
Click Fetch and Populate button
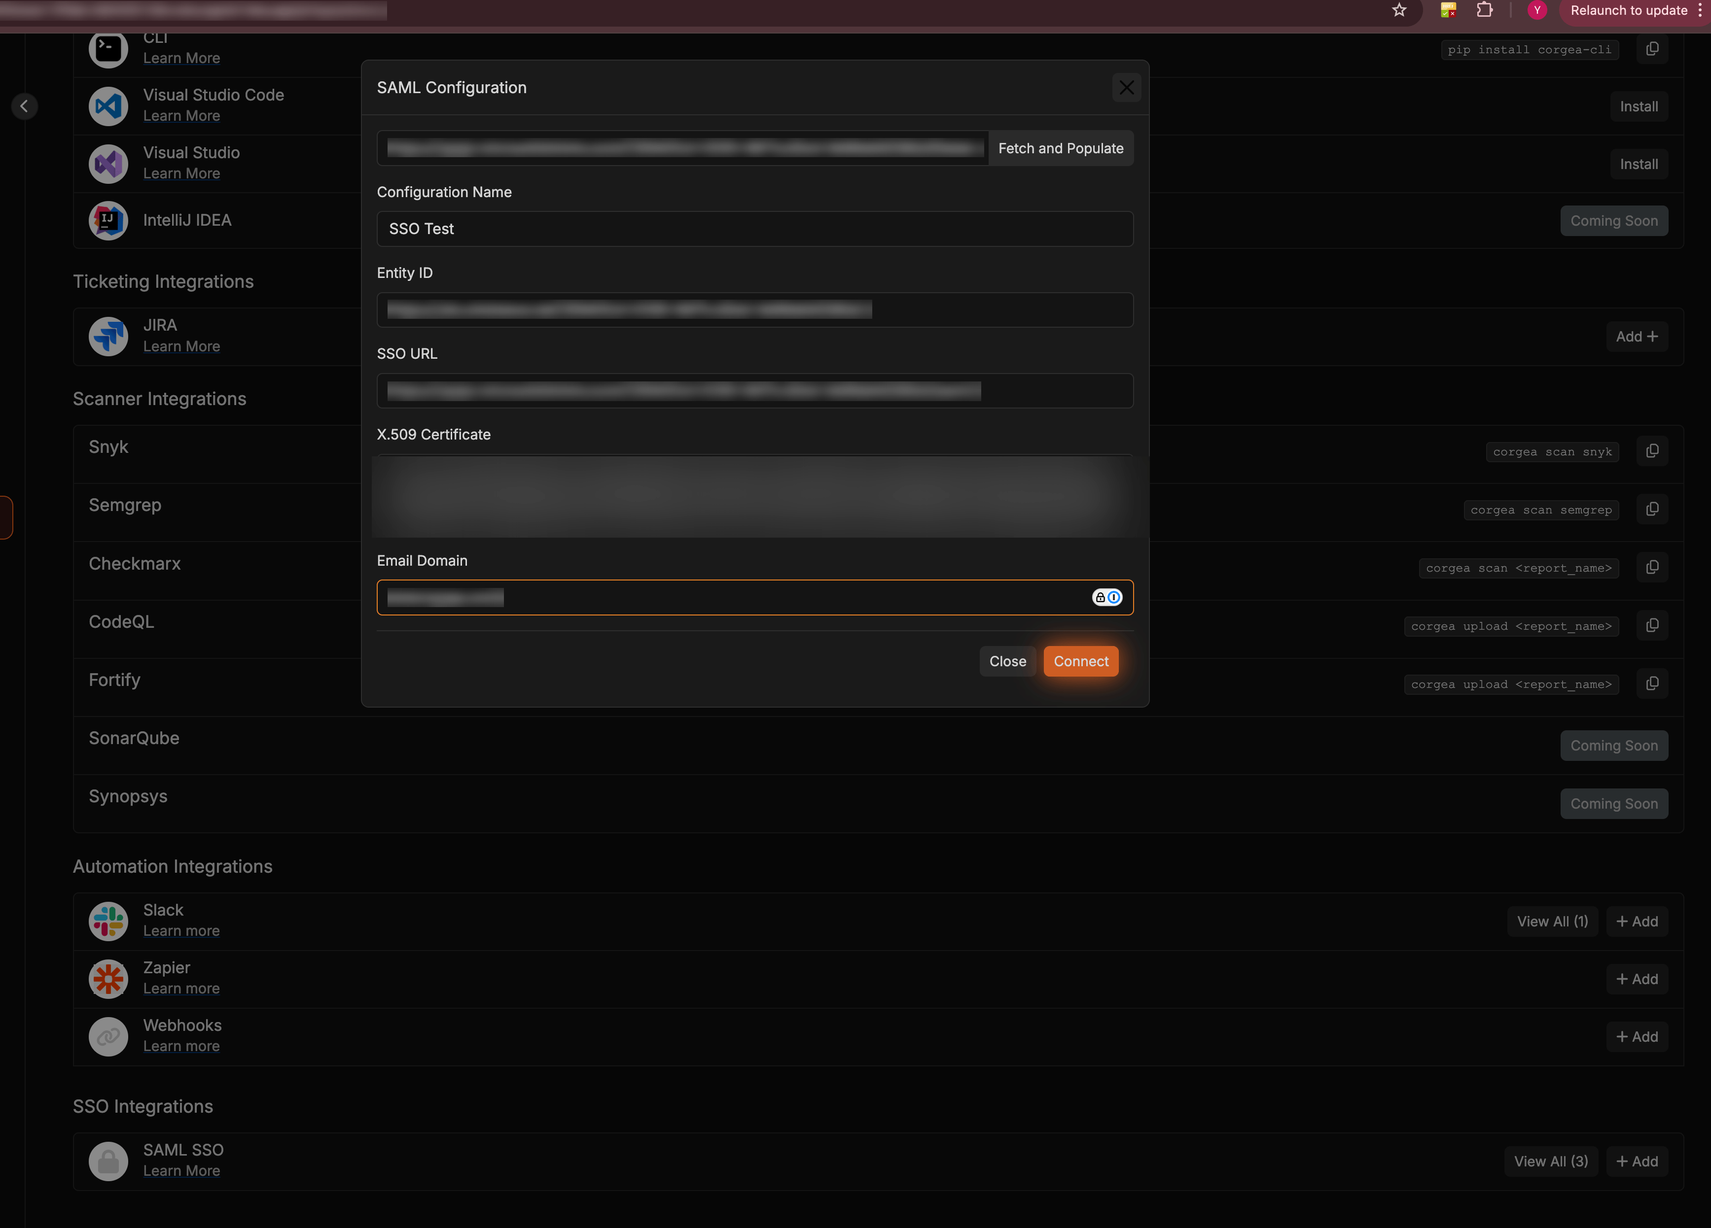click(x=1061, y=148)
